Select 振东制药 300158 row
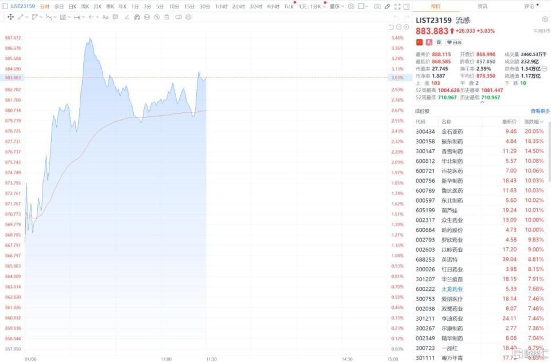Screen dimensions: 551x362 [481, 141]
